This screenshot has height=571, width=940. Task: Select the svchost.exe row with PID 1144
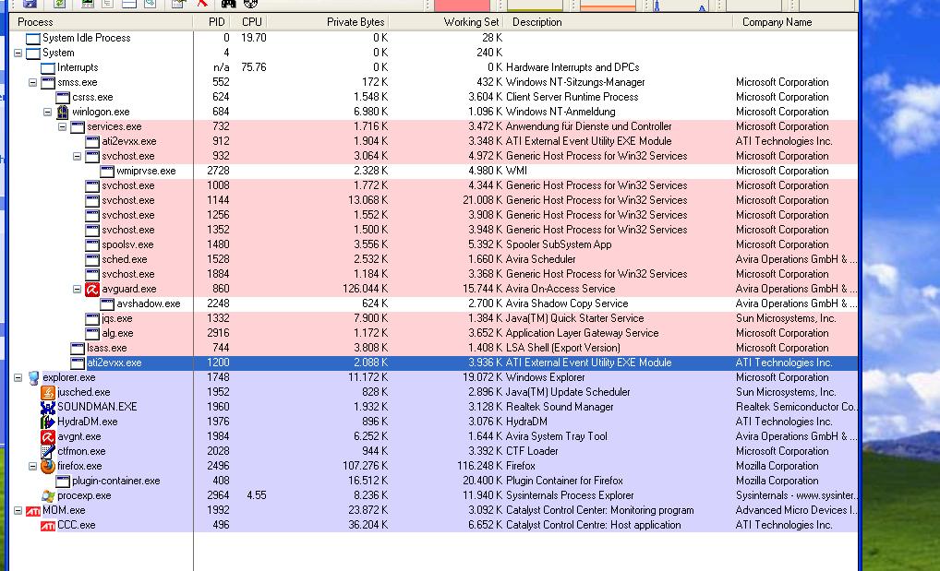(x=434, y=200)
